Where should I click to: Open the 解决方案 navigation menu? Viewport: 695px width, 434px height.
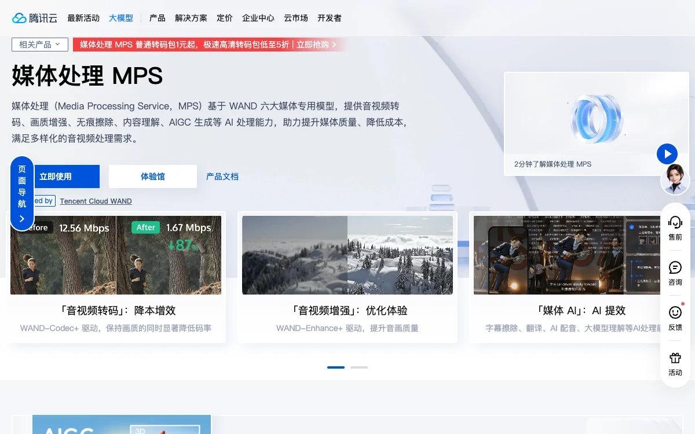(x=191, y=18)
